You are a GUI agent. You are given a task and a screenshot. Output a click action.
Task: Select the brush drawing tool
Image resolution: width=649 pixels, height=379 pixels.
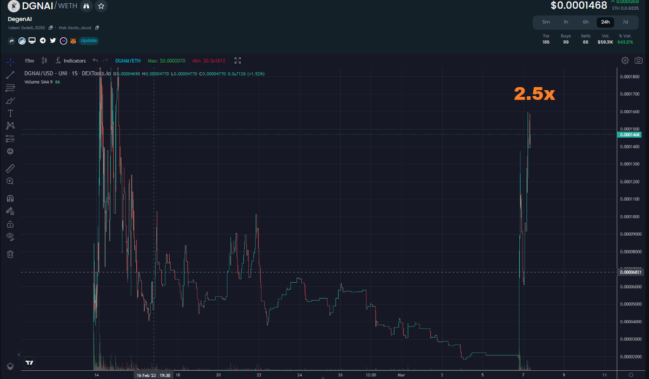[10, 101]
